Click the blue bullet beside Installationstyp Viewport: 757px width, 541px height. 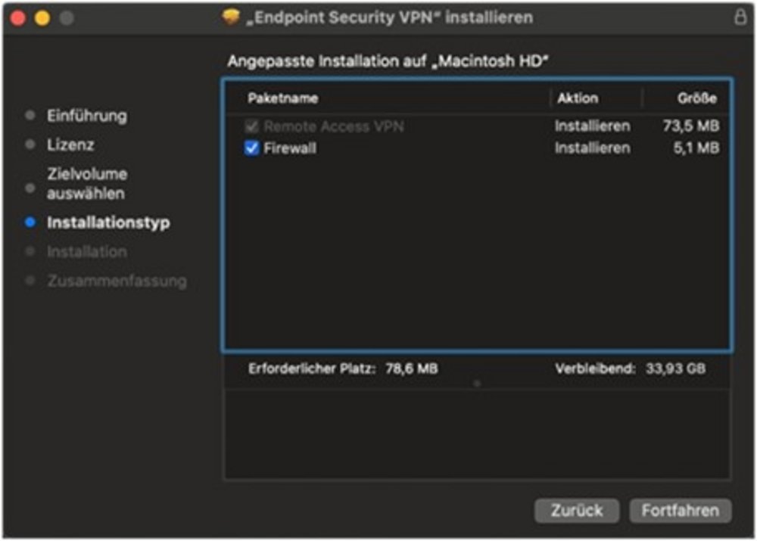[30, 222]
